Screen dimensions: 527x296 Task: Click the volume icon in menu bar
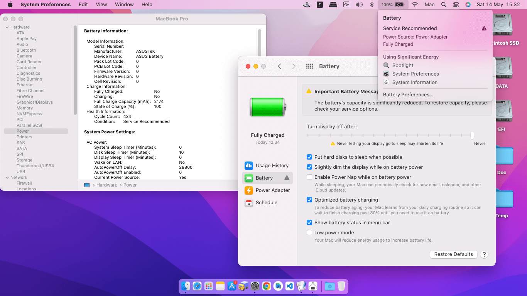coord(359,5)
